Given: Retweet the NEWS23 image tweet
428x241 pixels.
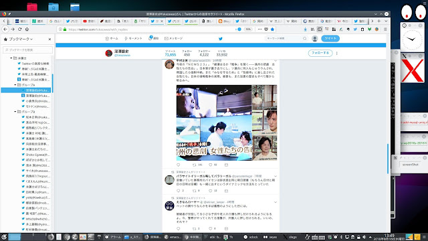Looking at the screenshot, I should 195,165.
